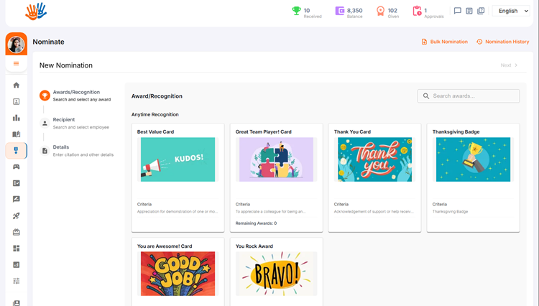The height and width of the screenshot is (306, 539).
Task: Select the Best Value Card kudos thumbnail
Action: (x=178, y=159)
